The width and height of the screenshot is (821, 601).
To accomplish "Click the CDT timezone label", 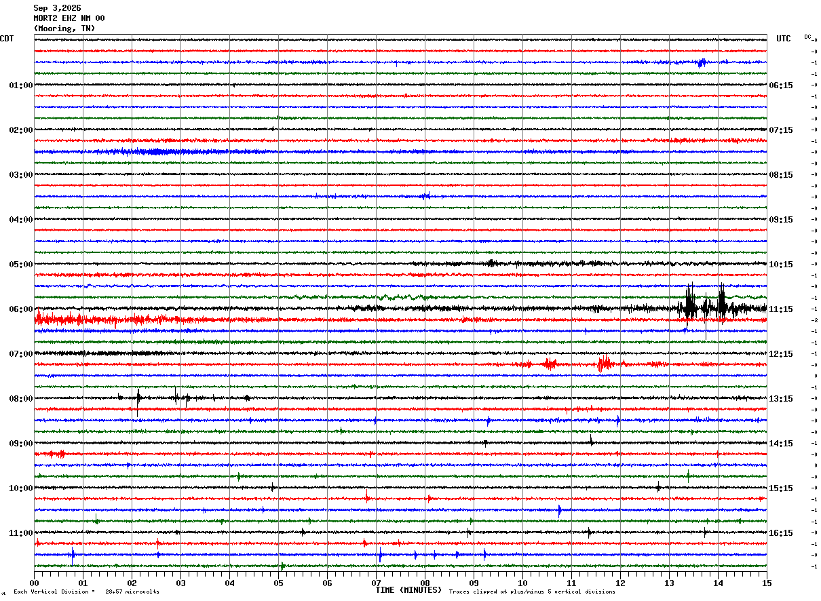I will point(7,39).
